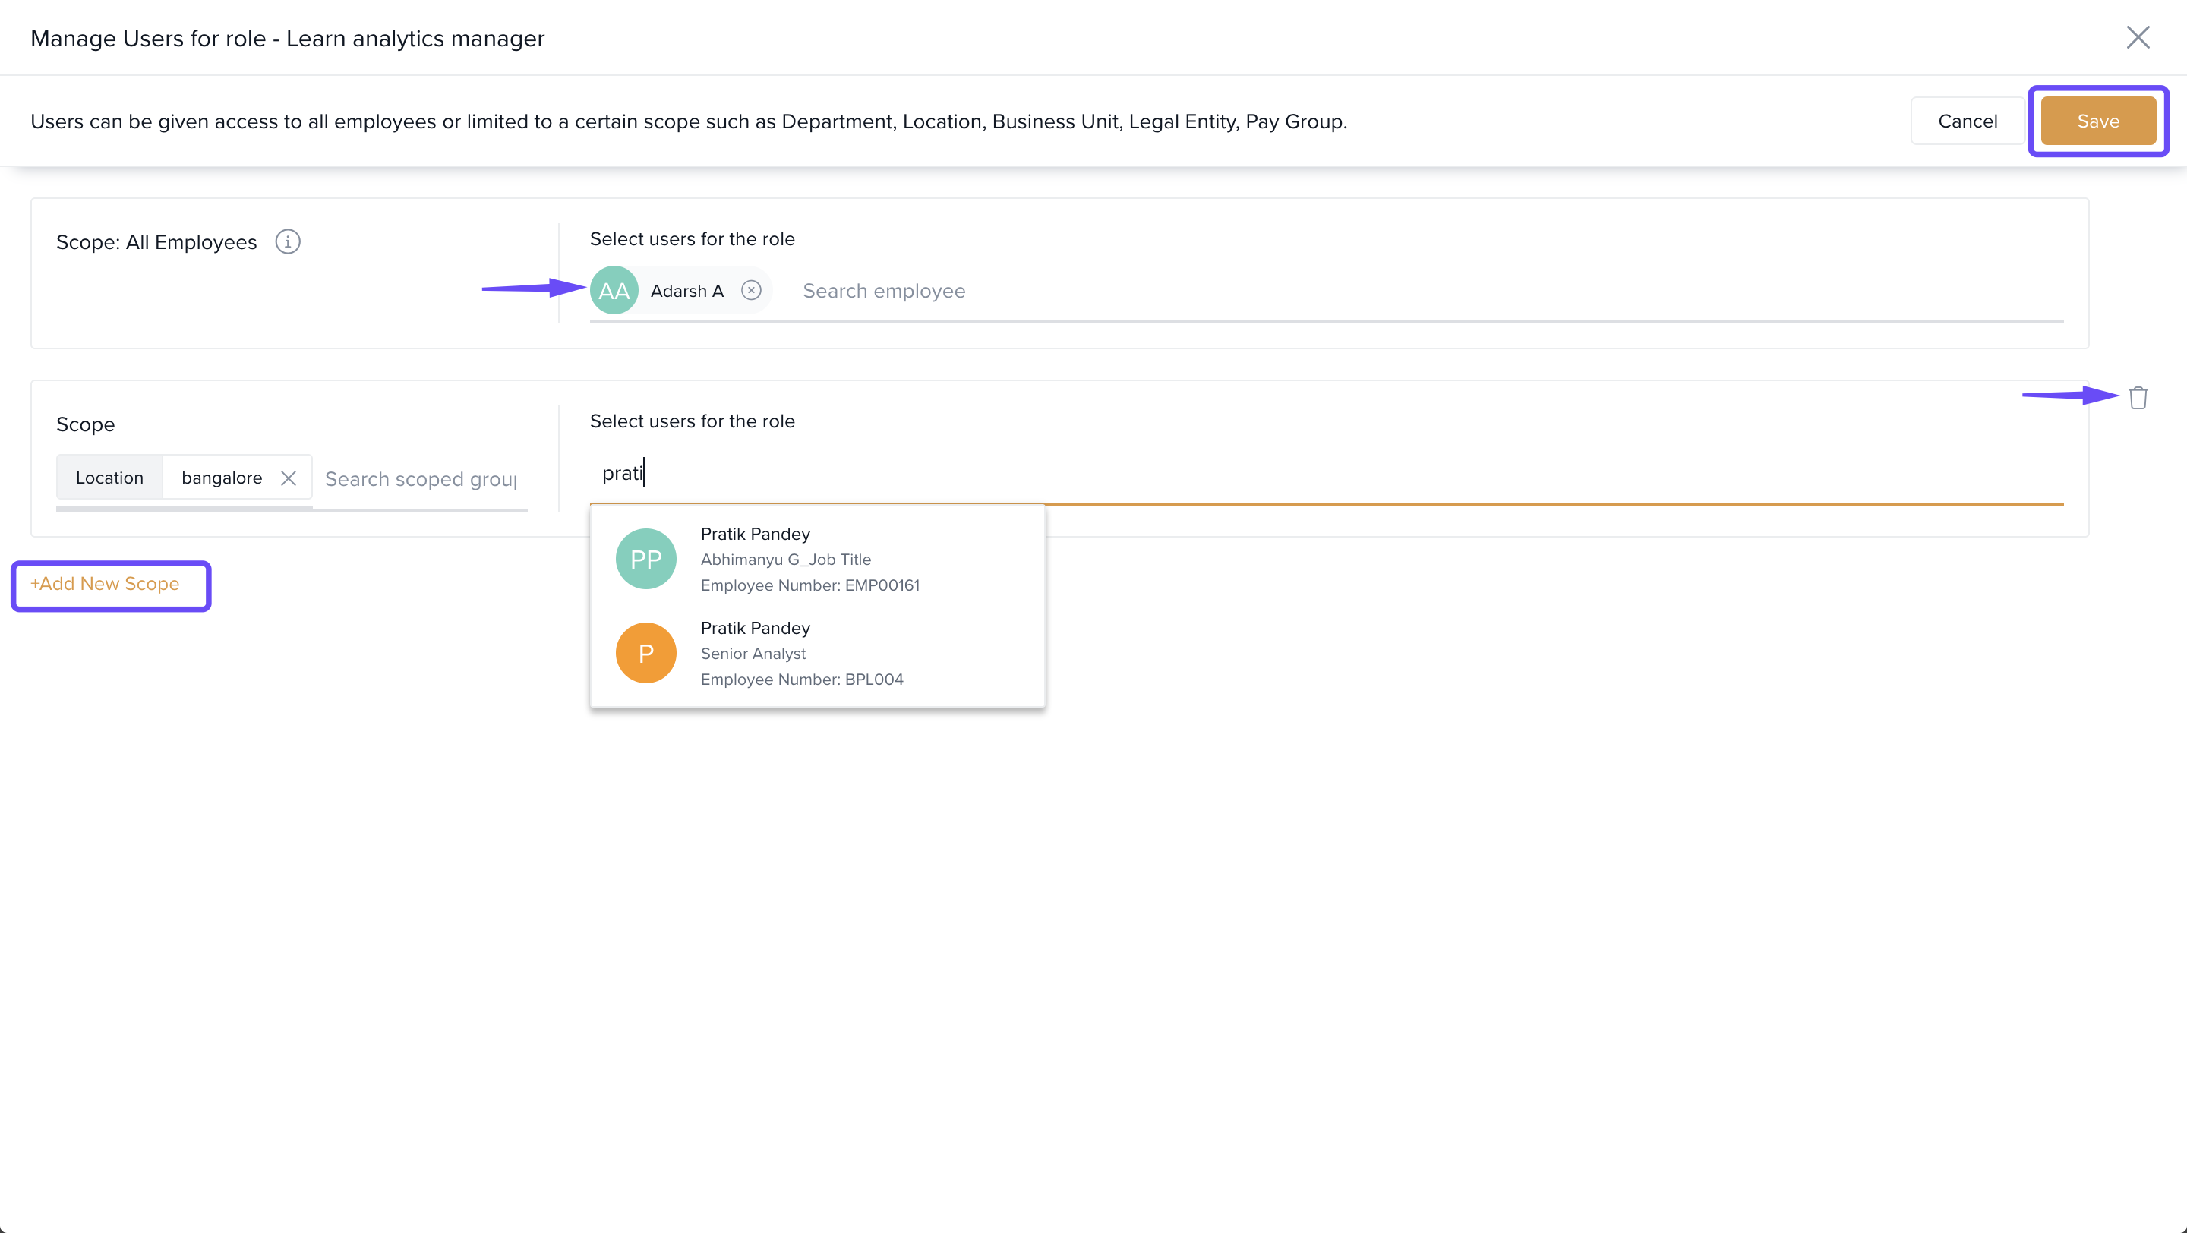Select Pratik Pandey with number EMP00161
The height and width of the screenshot is (1233, 2187).
coord(809,560)
